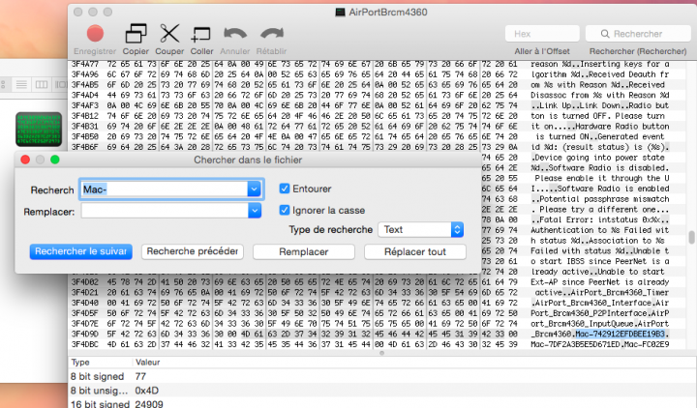The height and width of the screenshot is (408, 697).
Task: Toggle the Ignorer la casse checkbox
Action: pos(285,210)
